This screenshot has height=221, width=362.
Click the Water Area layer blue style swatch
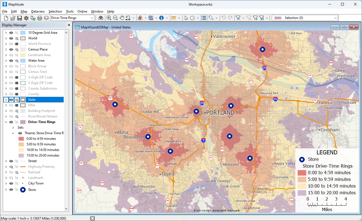23,61
